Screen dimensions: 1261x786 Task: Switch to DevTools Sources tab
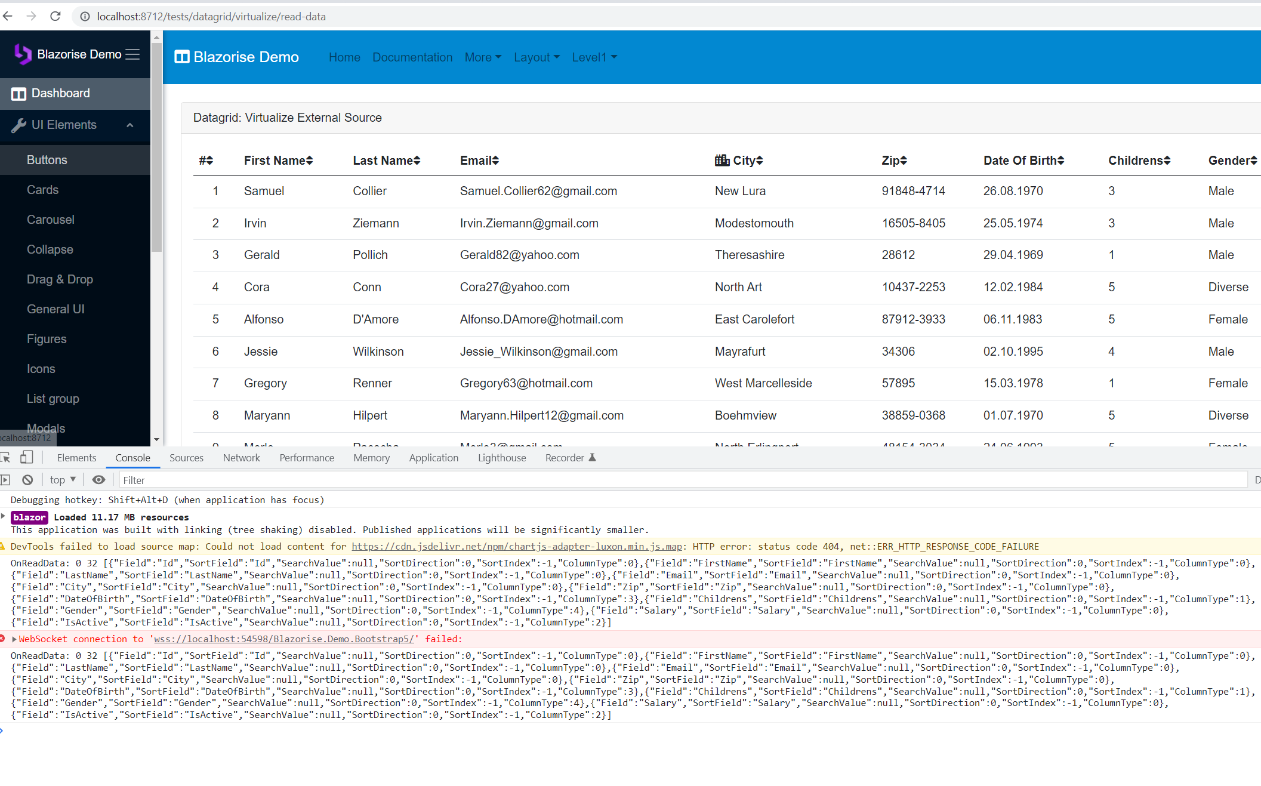pyautogui.click(x=186, y=458)
